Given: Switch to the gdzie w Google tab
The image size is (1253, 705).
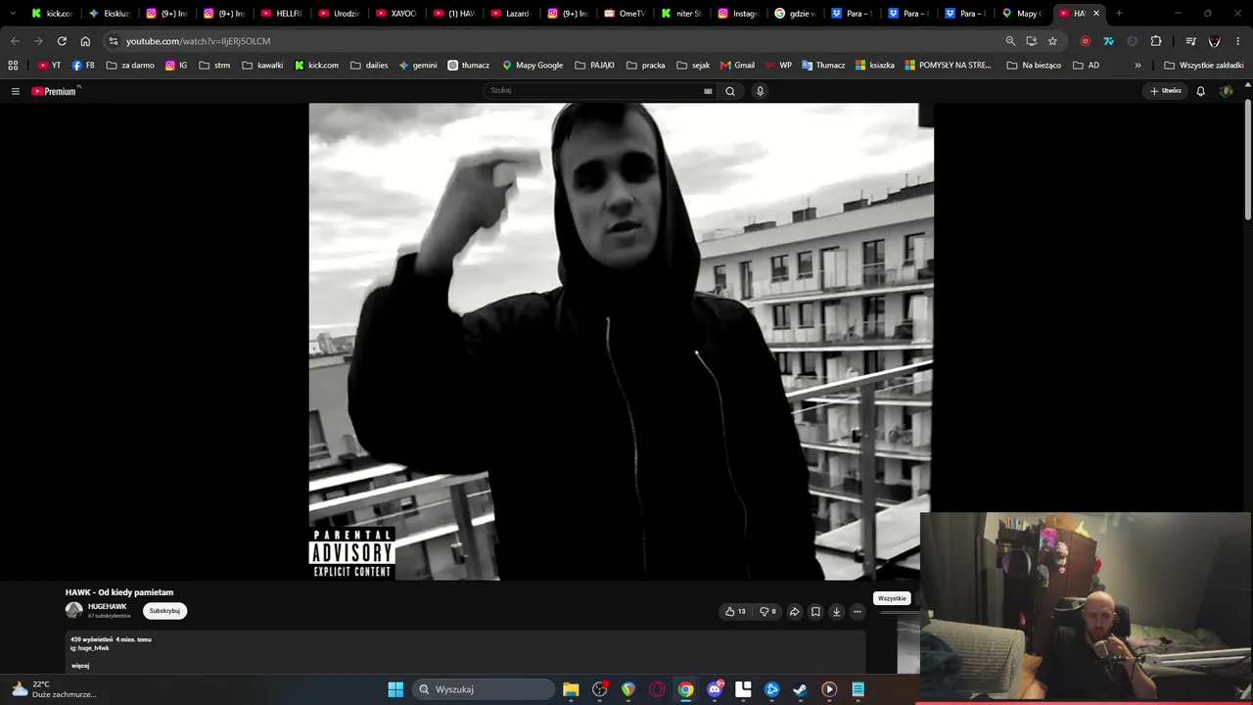Looking at the screenshot, I should [795, 14].
